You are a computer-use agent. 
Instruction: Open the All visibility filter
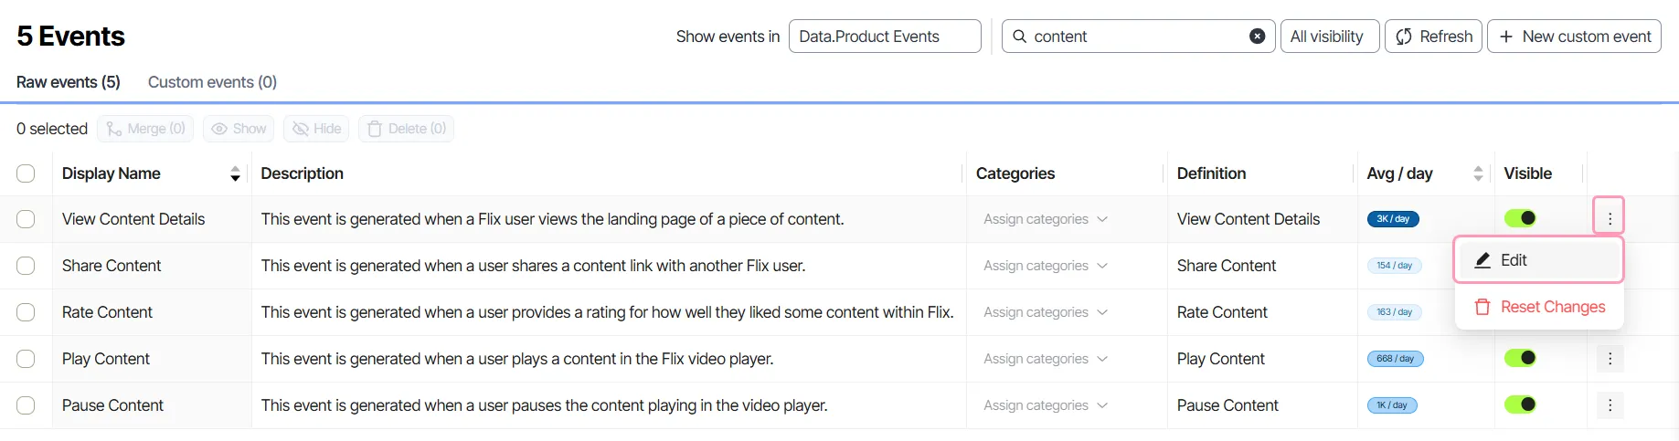click(1330, 37)
